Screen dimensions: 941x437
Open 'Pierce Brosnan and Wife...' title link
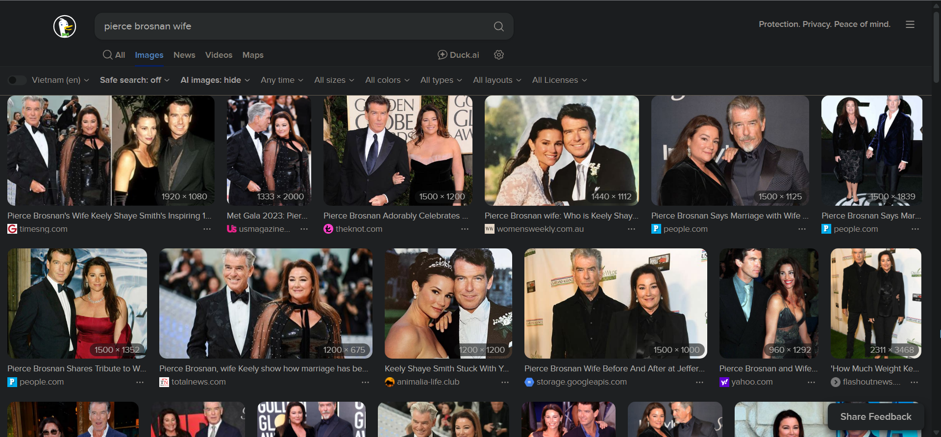click(x=768, y=368)
